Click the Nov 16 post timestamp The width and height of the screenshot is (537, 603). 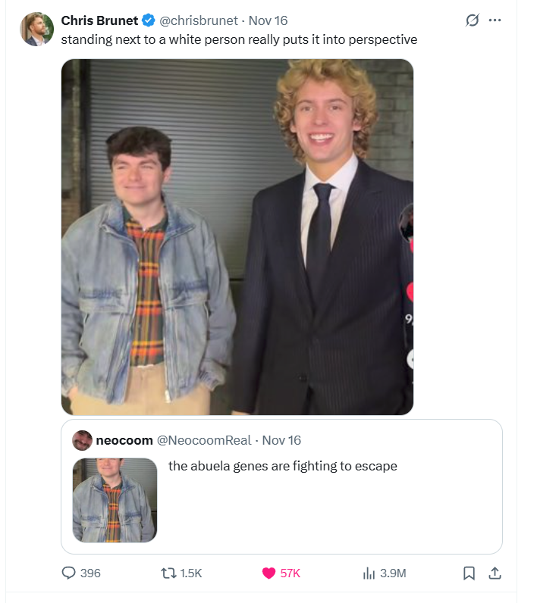[268, 20]
